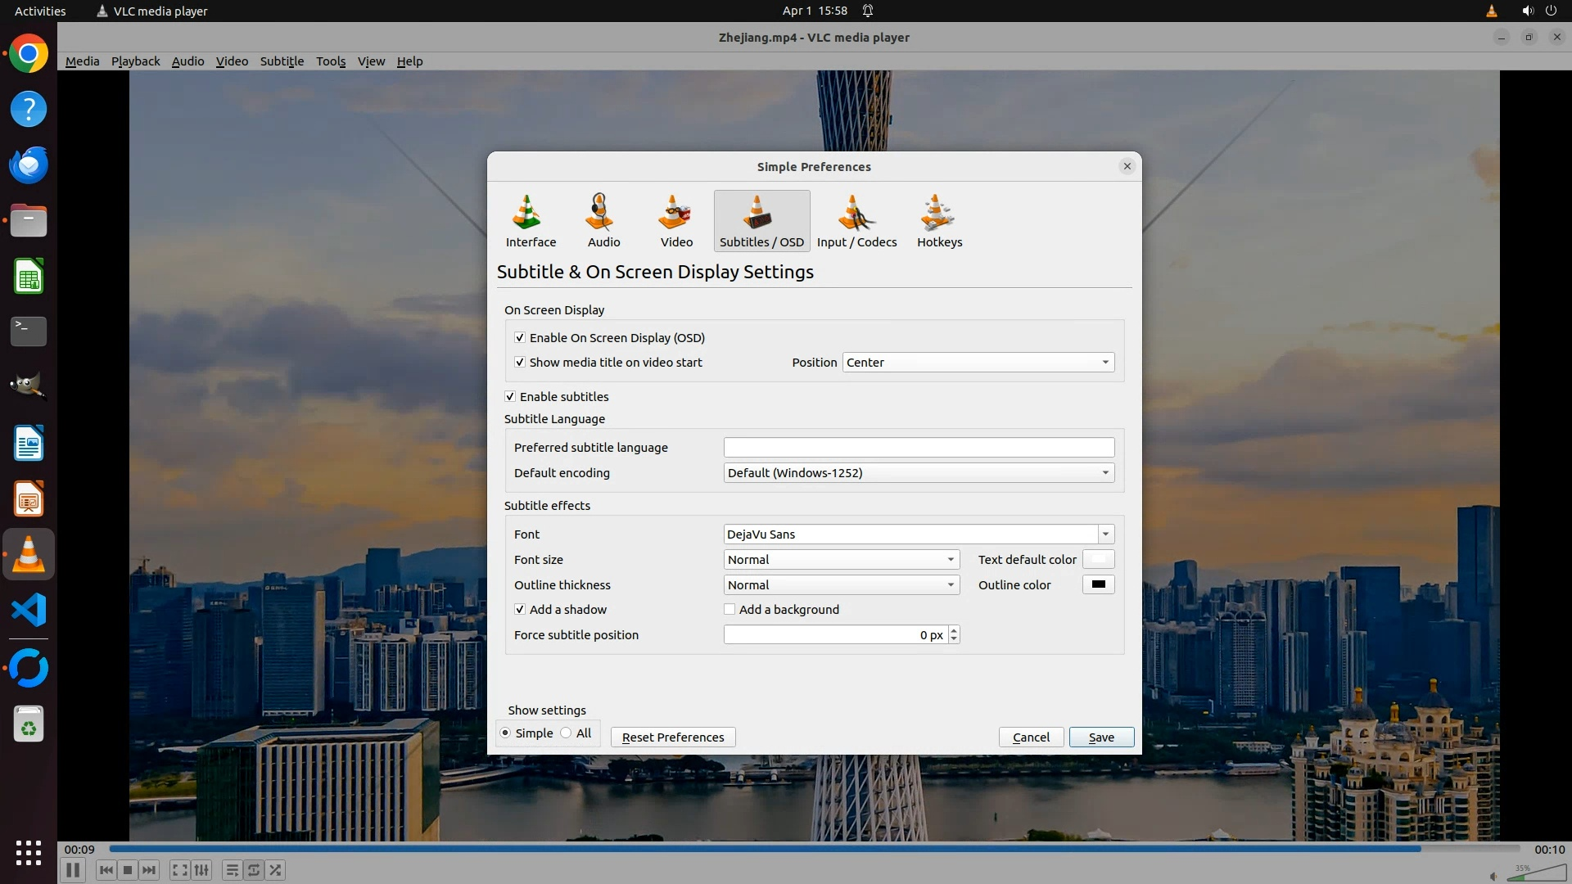Show extended settings equalizer icon

tap(201, 870)
